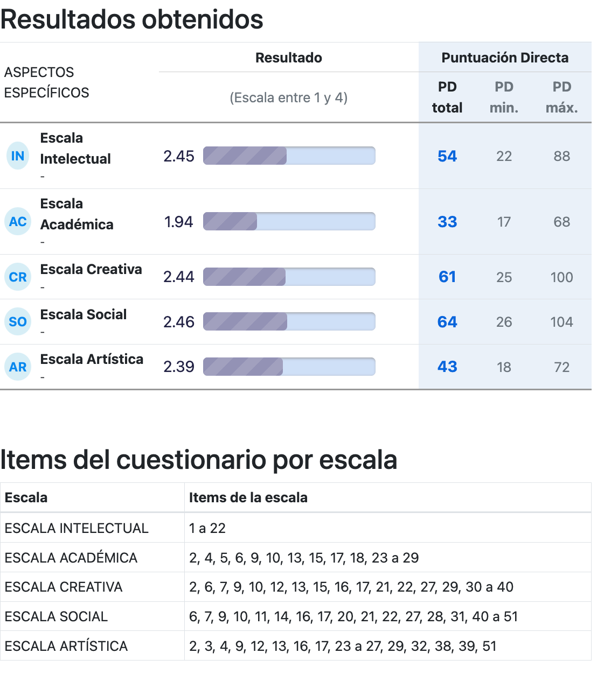This screenshot has width=597, height=674.
Task: Click the Escala Académica progress bar
Action: [x=289, y=222]
